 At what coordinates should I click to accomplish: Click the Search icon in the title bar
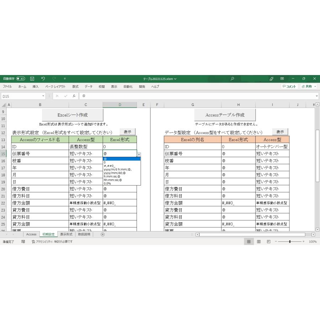tap(232, 79)
